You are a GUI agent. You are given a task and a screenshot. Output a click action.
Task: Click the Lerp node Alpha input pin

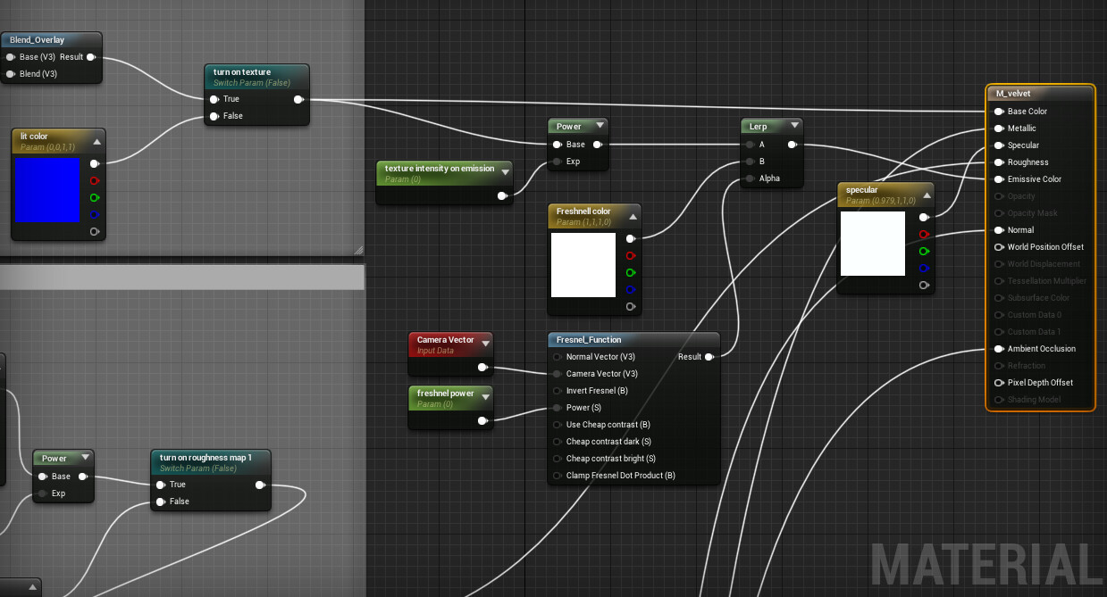pos(749,178)
